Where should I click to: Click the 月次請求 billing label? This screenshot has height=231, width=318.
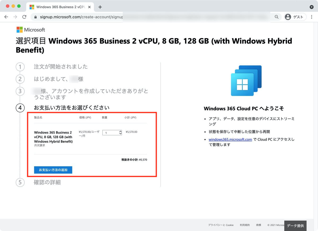(x=39, y=145)
